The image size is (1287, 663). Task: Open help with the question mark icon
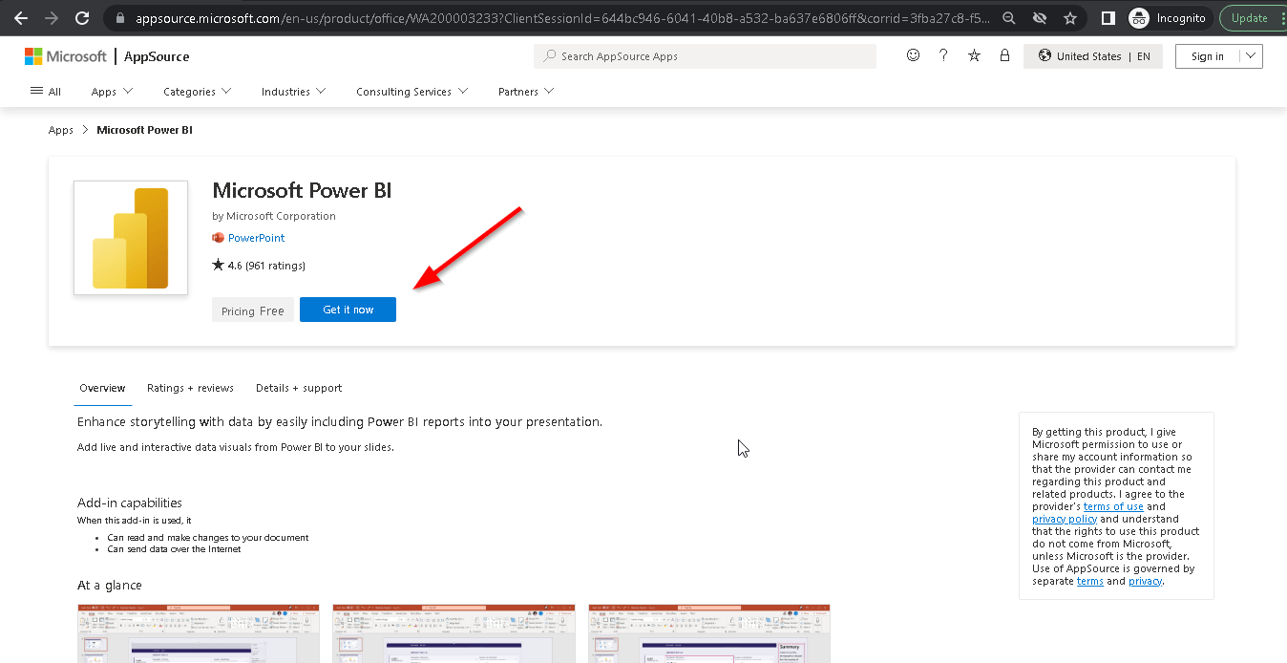click(x=943, y=55)
